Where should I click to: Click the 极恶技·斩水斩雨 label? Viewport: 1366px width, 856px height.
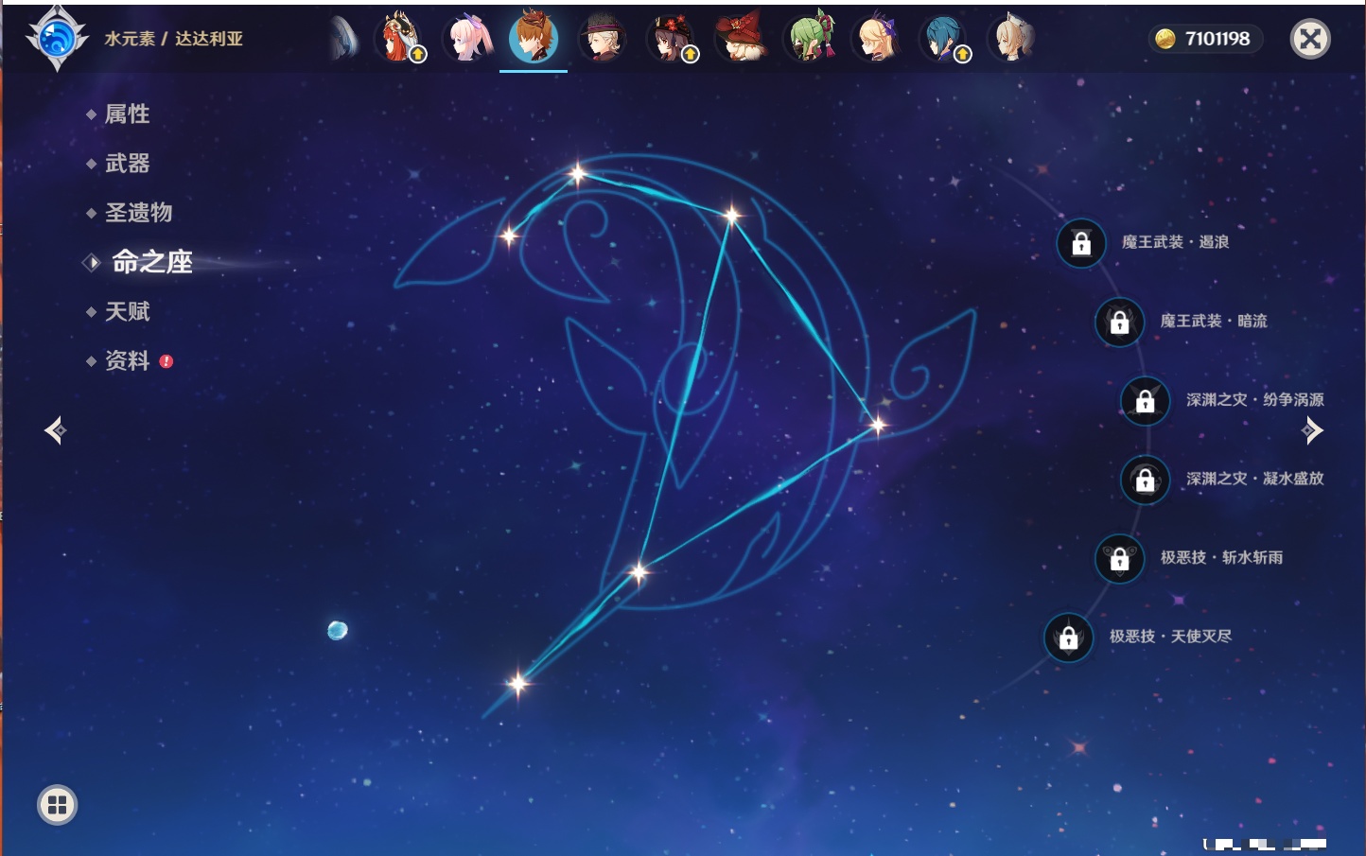click(x=1221, y=557)
